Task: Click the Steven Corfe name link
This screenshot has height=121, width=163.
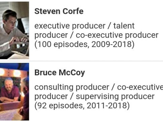Action: click(59, 11)
